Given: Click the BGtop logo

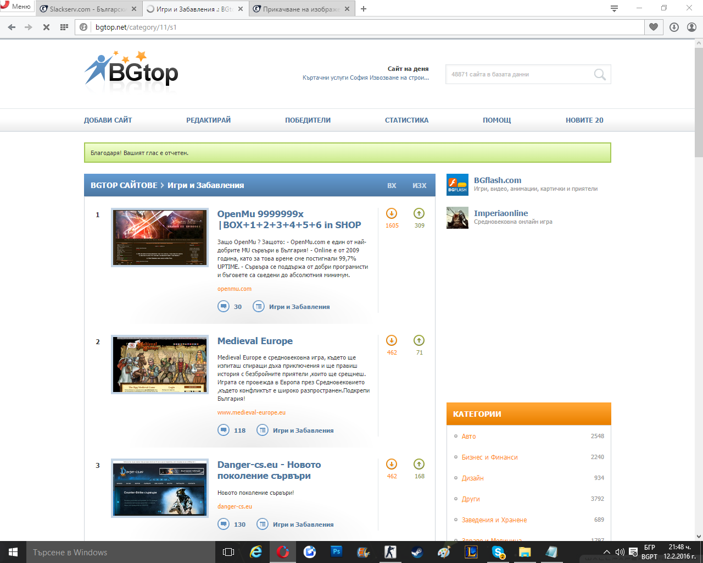Looking at the screenshot, I should pyautogui.click(x=132, y=70).
